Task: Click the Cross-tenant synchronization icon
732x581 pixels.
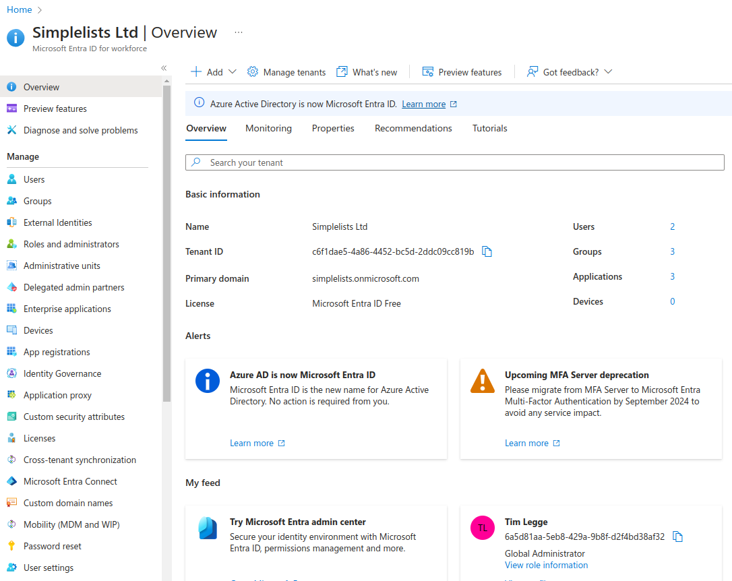Action: (x=11, y=460)
